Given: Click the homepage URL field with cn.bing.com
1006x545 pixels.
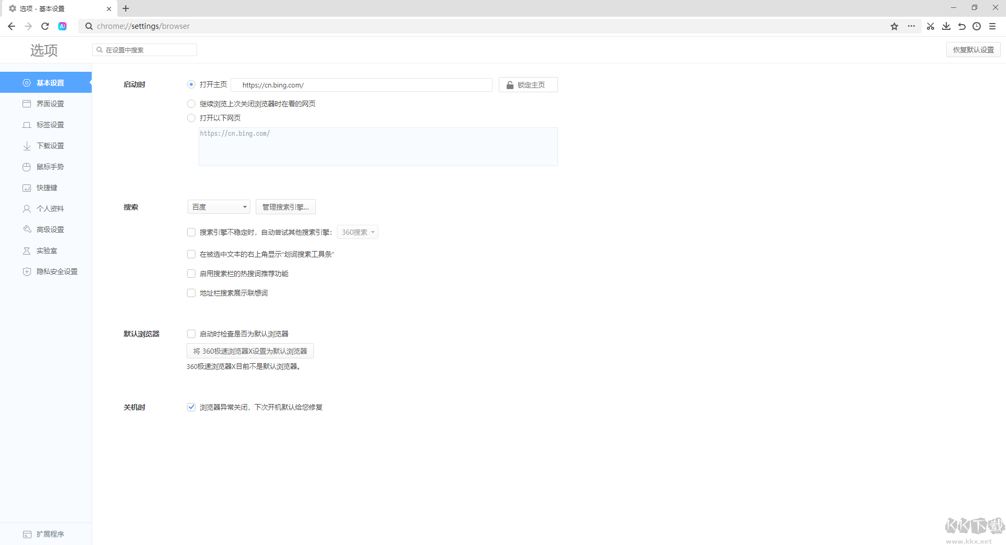Looking at the screenshot, I should click(362, 85).
